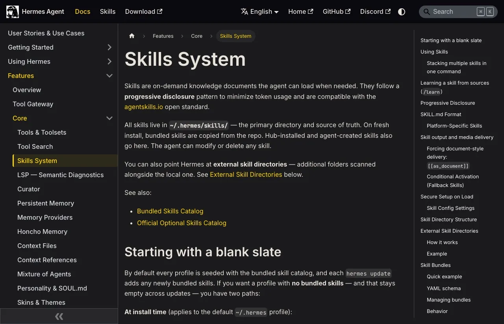Jump to Skill Directory Structure section
504x324 pixels.
(448, 219)
